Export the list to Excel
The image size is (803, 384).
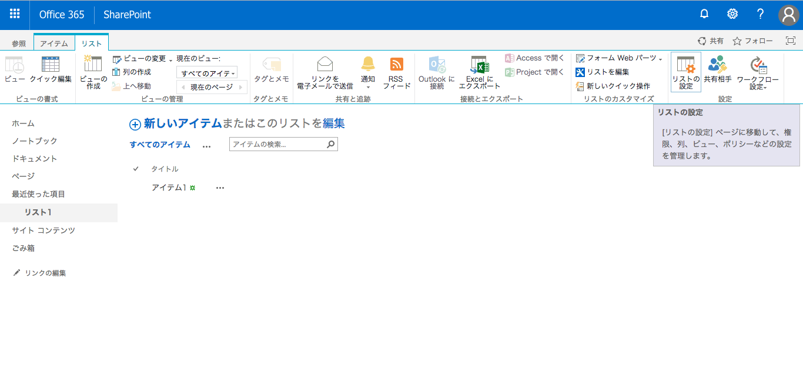(x=479, y=71)
